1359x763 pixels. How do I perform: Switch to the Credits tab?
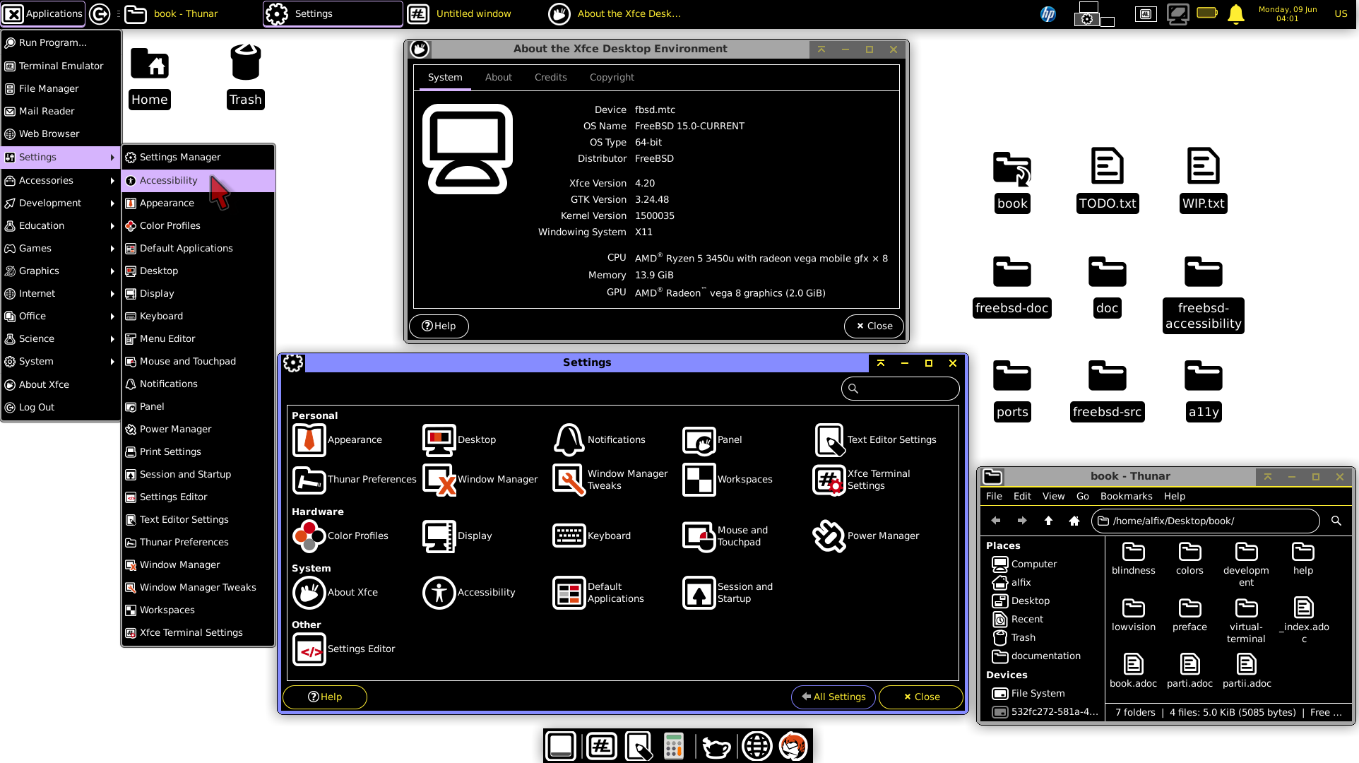(x=551, y=77)
